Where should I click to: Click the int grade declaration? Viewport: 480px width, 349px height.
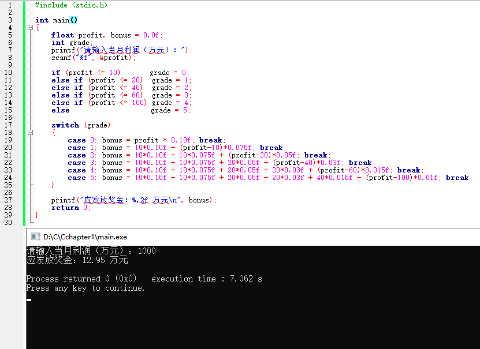(72, 43)
